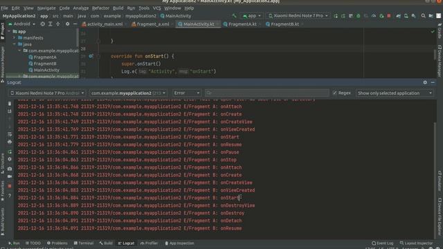Open Logcat settings gear icon
Image resolution: width=443 pixels, height=249 pixels.
click(425, 82)
